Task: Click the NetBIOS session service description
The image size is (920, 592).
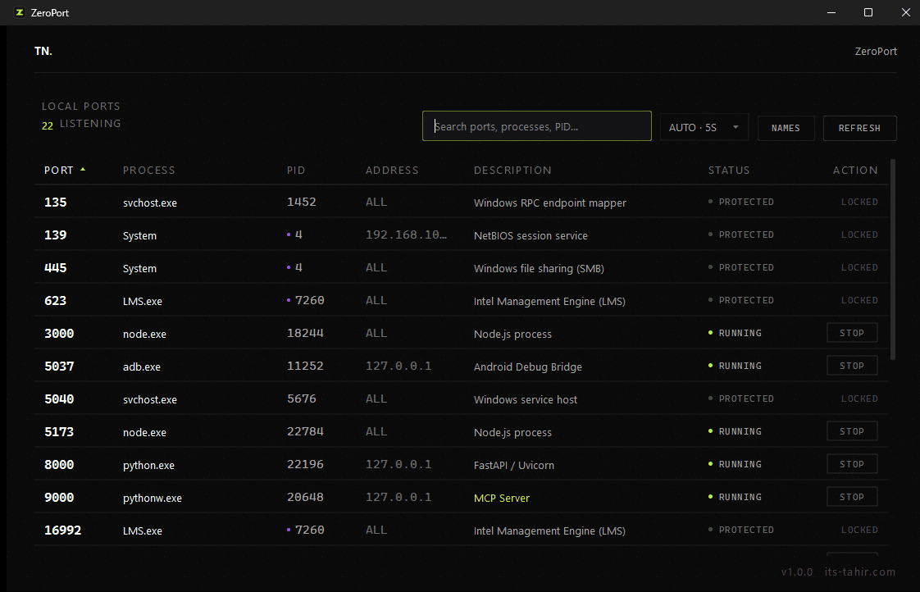Action: point(531,235)
